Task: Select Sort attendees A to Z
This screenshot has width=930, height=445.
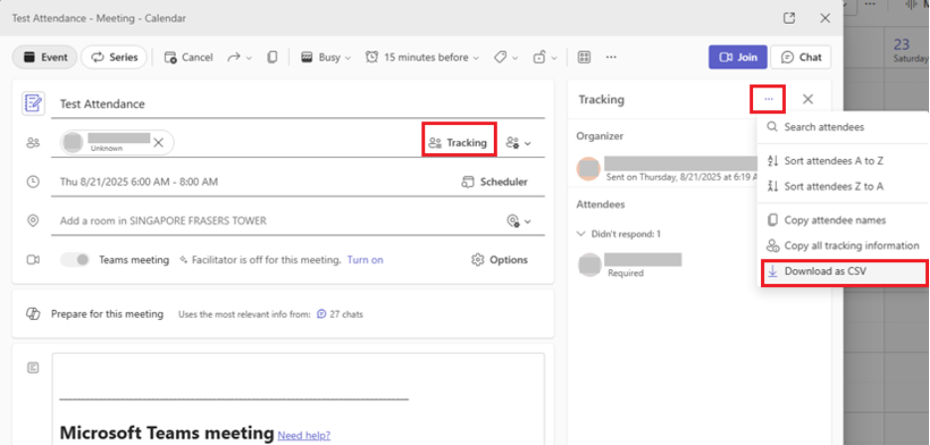Action: [x=843, y=161]
